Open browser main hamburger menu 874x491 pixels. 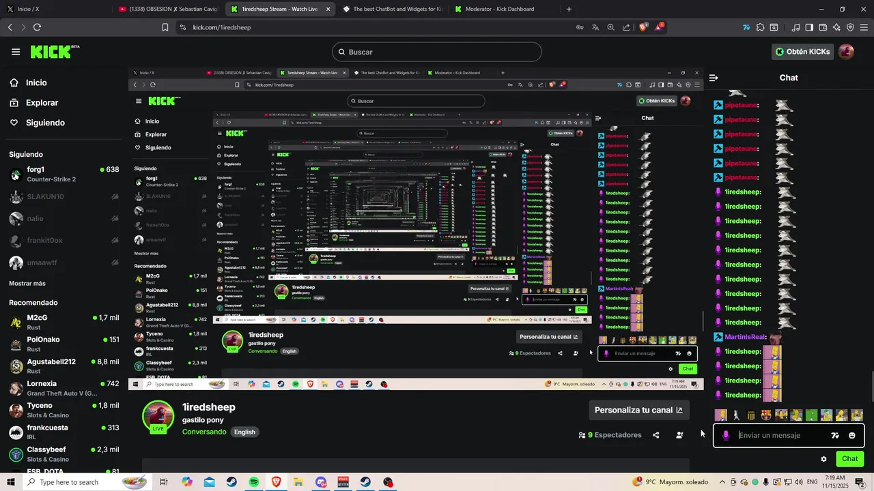[864, 27]
